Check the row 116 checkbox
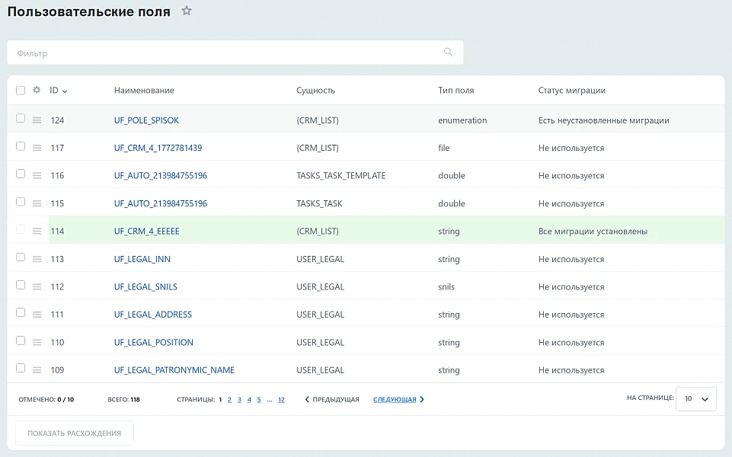 [21, 174]
